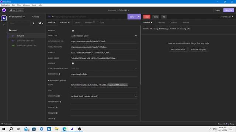Image resolution: width=236 pixels, height=132 pixels.
Task: Open the Window menu
Action: [x=26, y=5]
